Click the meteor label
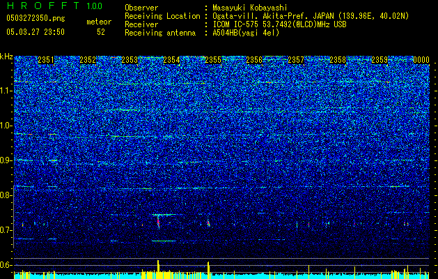The width and height of the screenshot is (438, 279). click(x=99, y=22)
